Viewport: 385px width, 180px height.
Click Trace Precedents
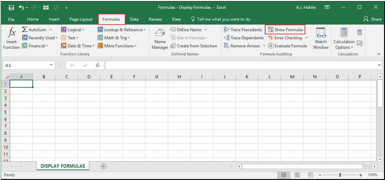[x=243, y=30]
